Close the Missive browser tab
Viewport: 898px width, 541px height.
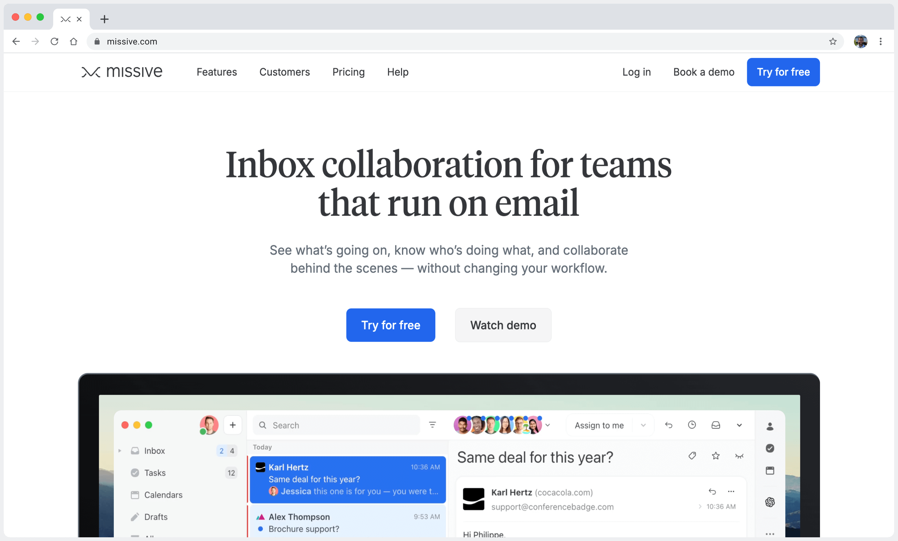(79, 19)
